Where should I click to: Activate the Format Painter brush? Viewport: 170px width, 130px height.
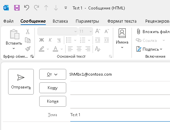[28, 49]
